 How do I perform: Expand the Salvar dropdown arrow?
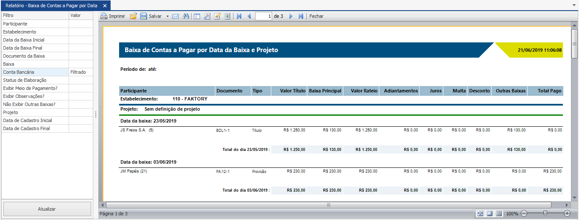(x=167, y=16)
